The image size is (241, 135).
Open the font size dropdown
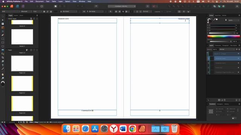coord(37,12)
